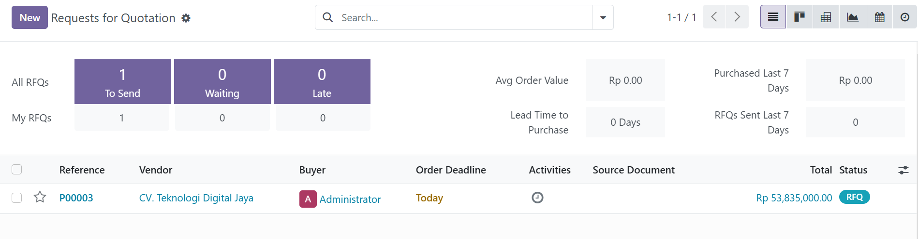Switch to Kanban view
This screenshot has width=918, height=239.
799,17
